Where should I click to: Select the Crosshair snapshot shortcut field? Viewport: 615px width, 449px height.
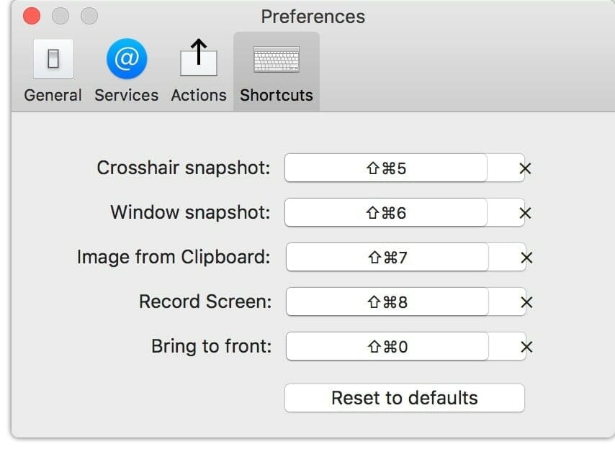(x=387, y=168)
